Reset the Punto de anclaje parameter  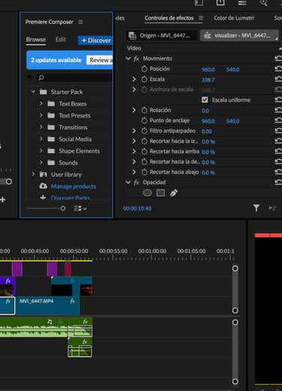coord(278,120)
